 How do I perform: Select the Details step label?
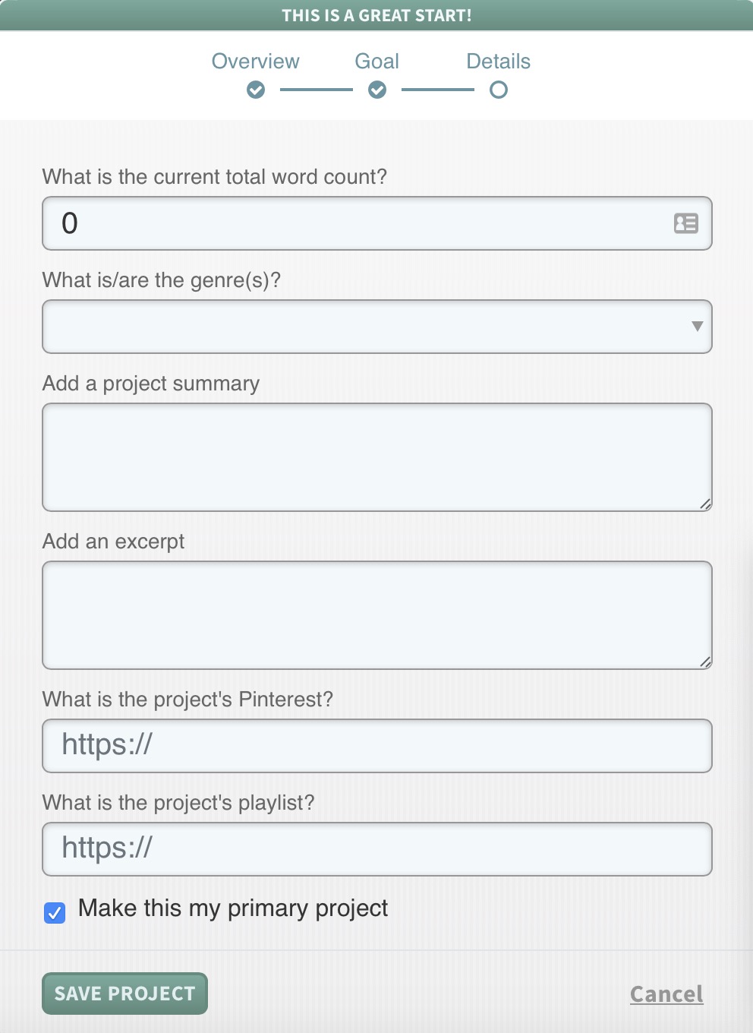pos(498,62)
